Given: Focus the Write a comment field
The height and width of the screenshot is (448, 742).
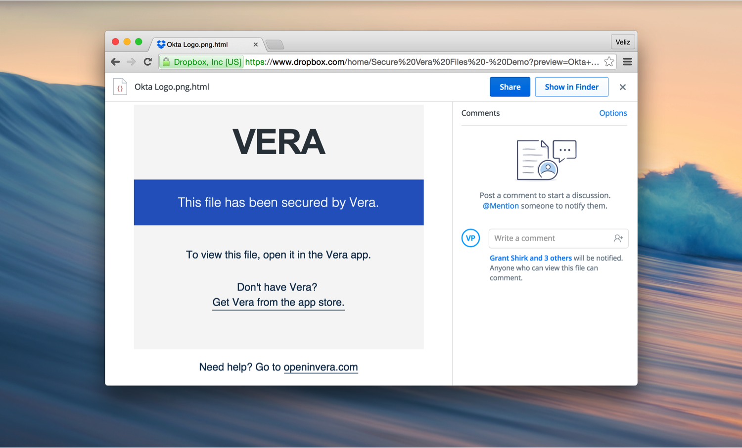Looking at the screenshot, I should point(549,238).
